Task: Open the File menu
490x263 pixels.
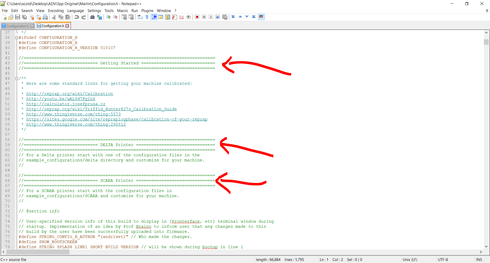Action: 5,10
